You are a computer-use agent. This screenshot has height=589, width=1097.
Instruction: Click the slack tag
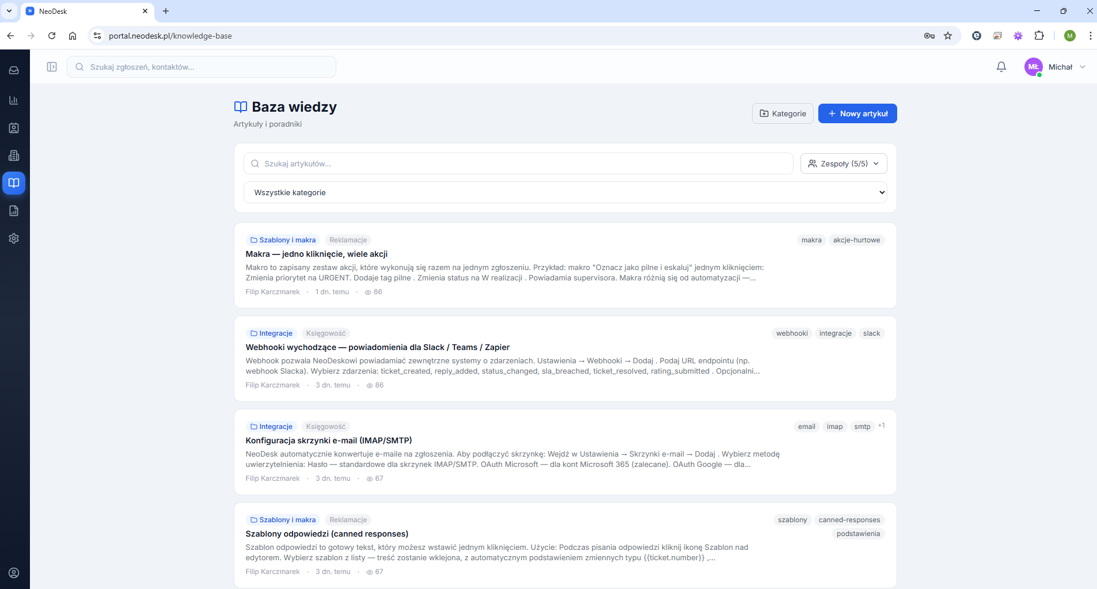tap(871, 333)
